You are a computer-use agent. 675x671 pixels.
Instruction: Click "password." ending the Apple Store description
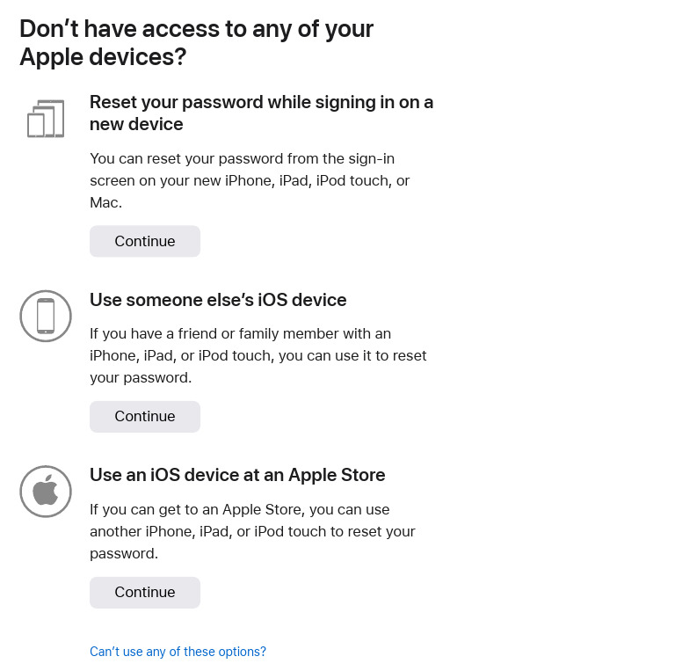[124, 553]
